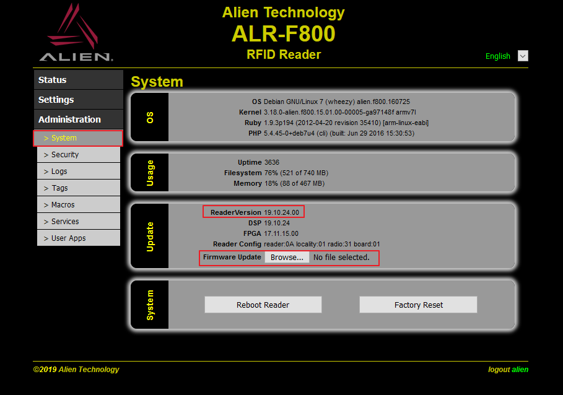Viewport: 563px width, 395px height.
Task: Open the Logs page
Action: 79,171
